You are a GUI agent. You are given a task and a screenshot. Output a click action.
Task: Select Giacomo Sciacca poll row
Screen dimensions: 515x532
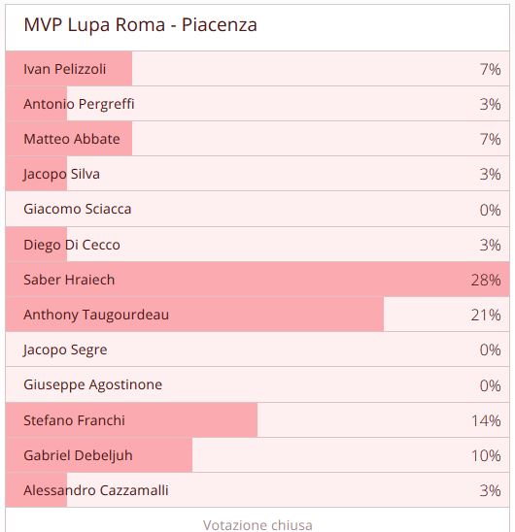click(x=257, y=209)
